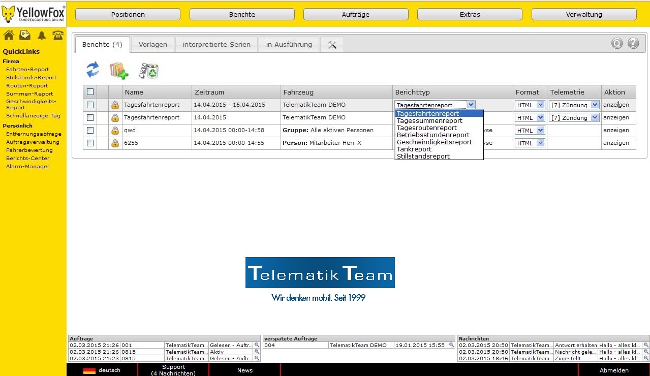Screen dimensions: 650x376
Task: Switch to the in Ausführung tab
Action: click(x=289, y=45)
